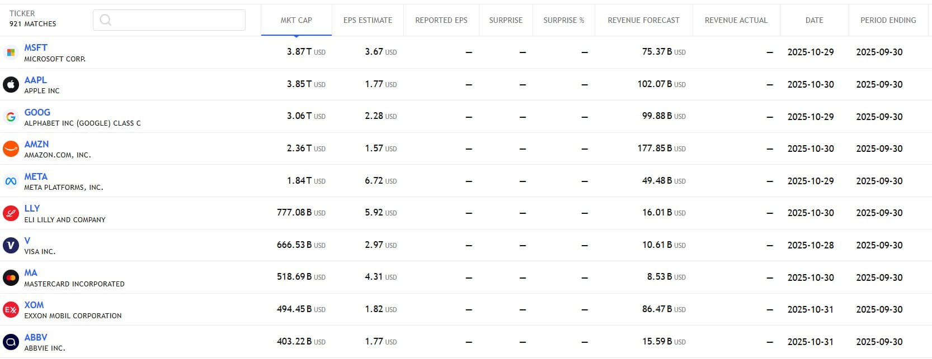Click the AbbVie logo icon
The height and width of the screenshot is (359, 932).
tap(11, 342)
